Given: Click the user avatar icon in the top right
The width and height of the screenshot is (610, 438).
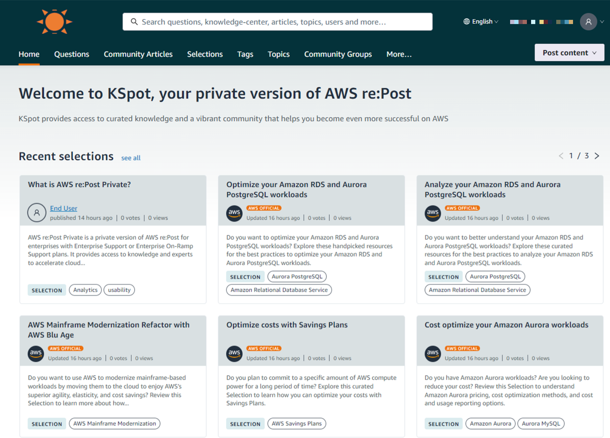Looking at the screenshot, I should point(588,22).
